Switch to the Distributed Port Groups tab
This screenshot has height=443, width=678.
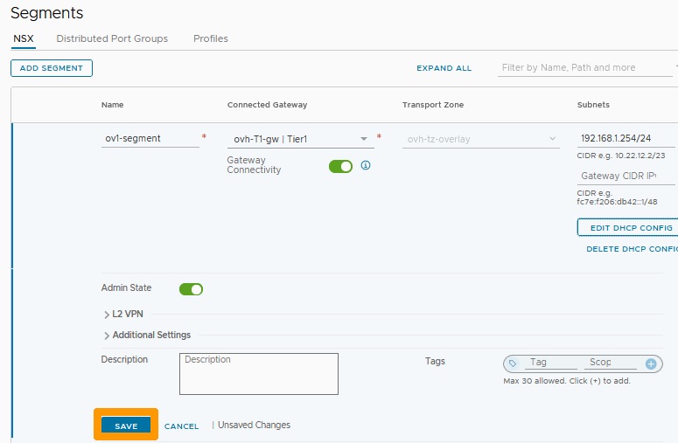pos(112,38)
